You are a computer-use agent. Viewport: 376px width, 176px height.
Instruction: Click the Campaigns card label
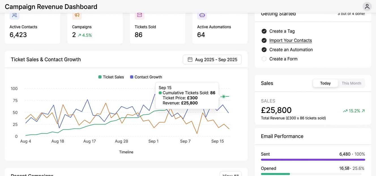pyautogui.click(x=82, y=27)
